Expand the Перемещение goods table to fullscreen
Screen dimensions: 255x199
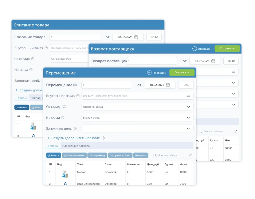pyautogui.click(x=190, y=155)
